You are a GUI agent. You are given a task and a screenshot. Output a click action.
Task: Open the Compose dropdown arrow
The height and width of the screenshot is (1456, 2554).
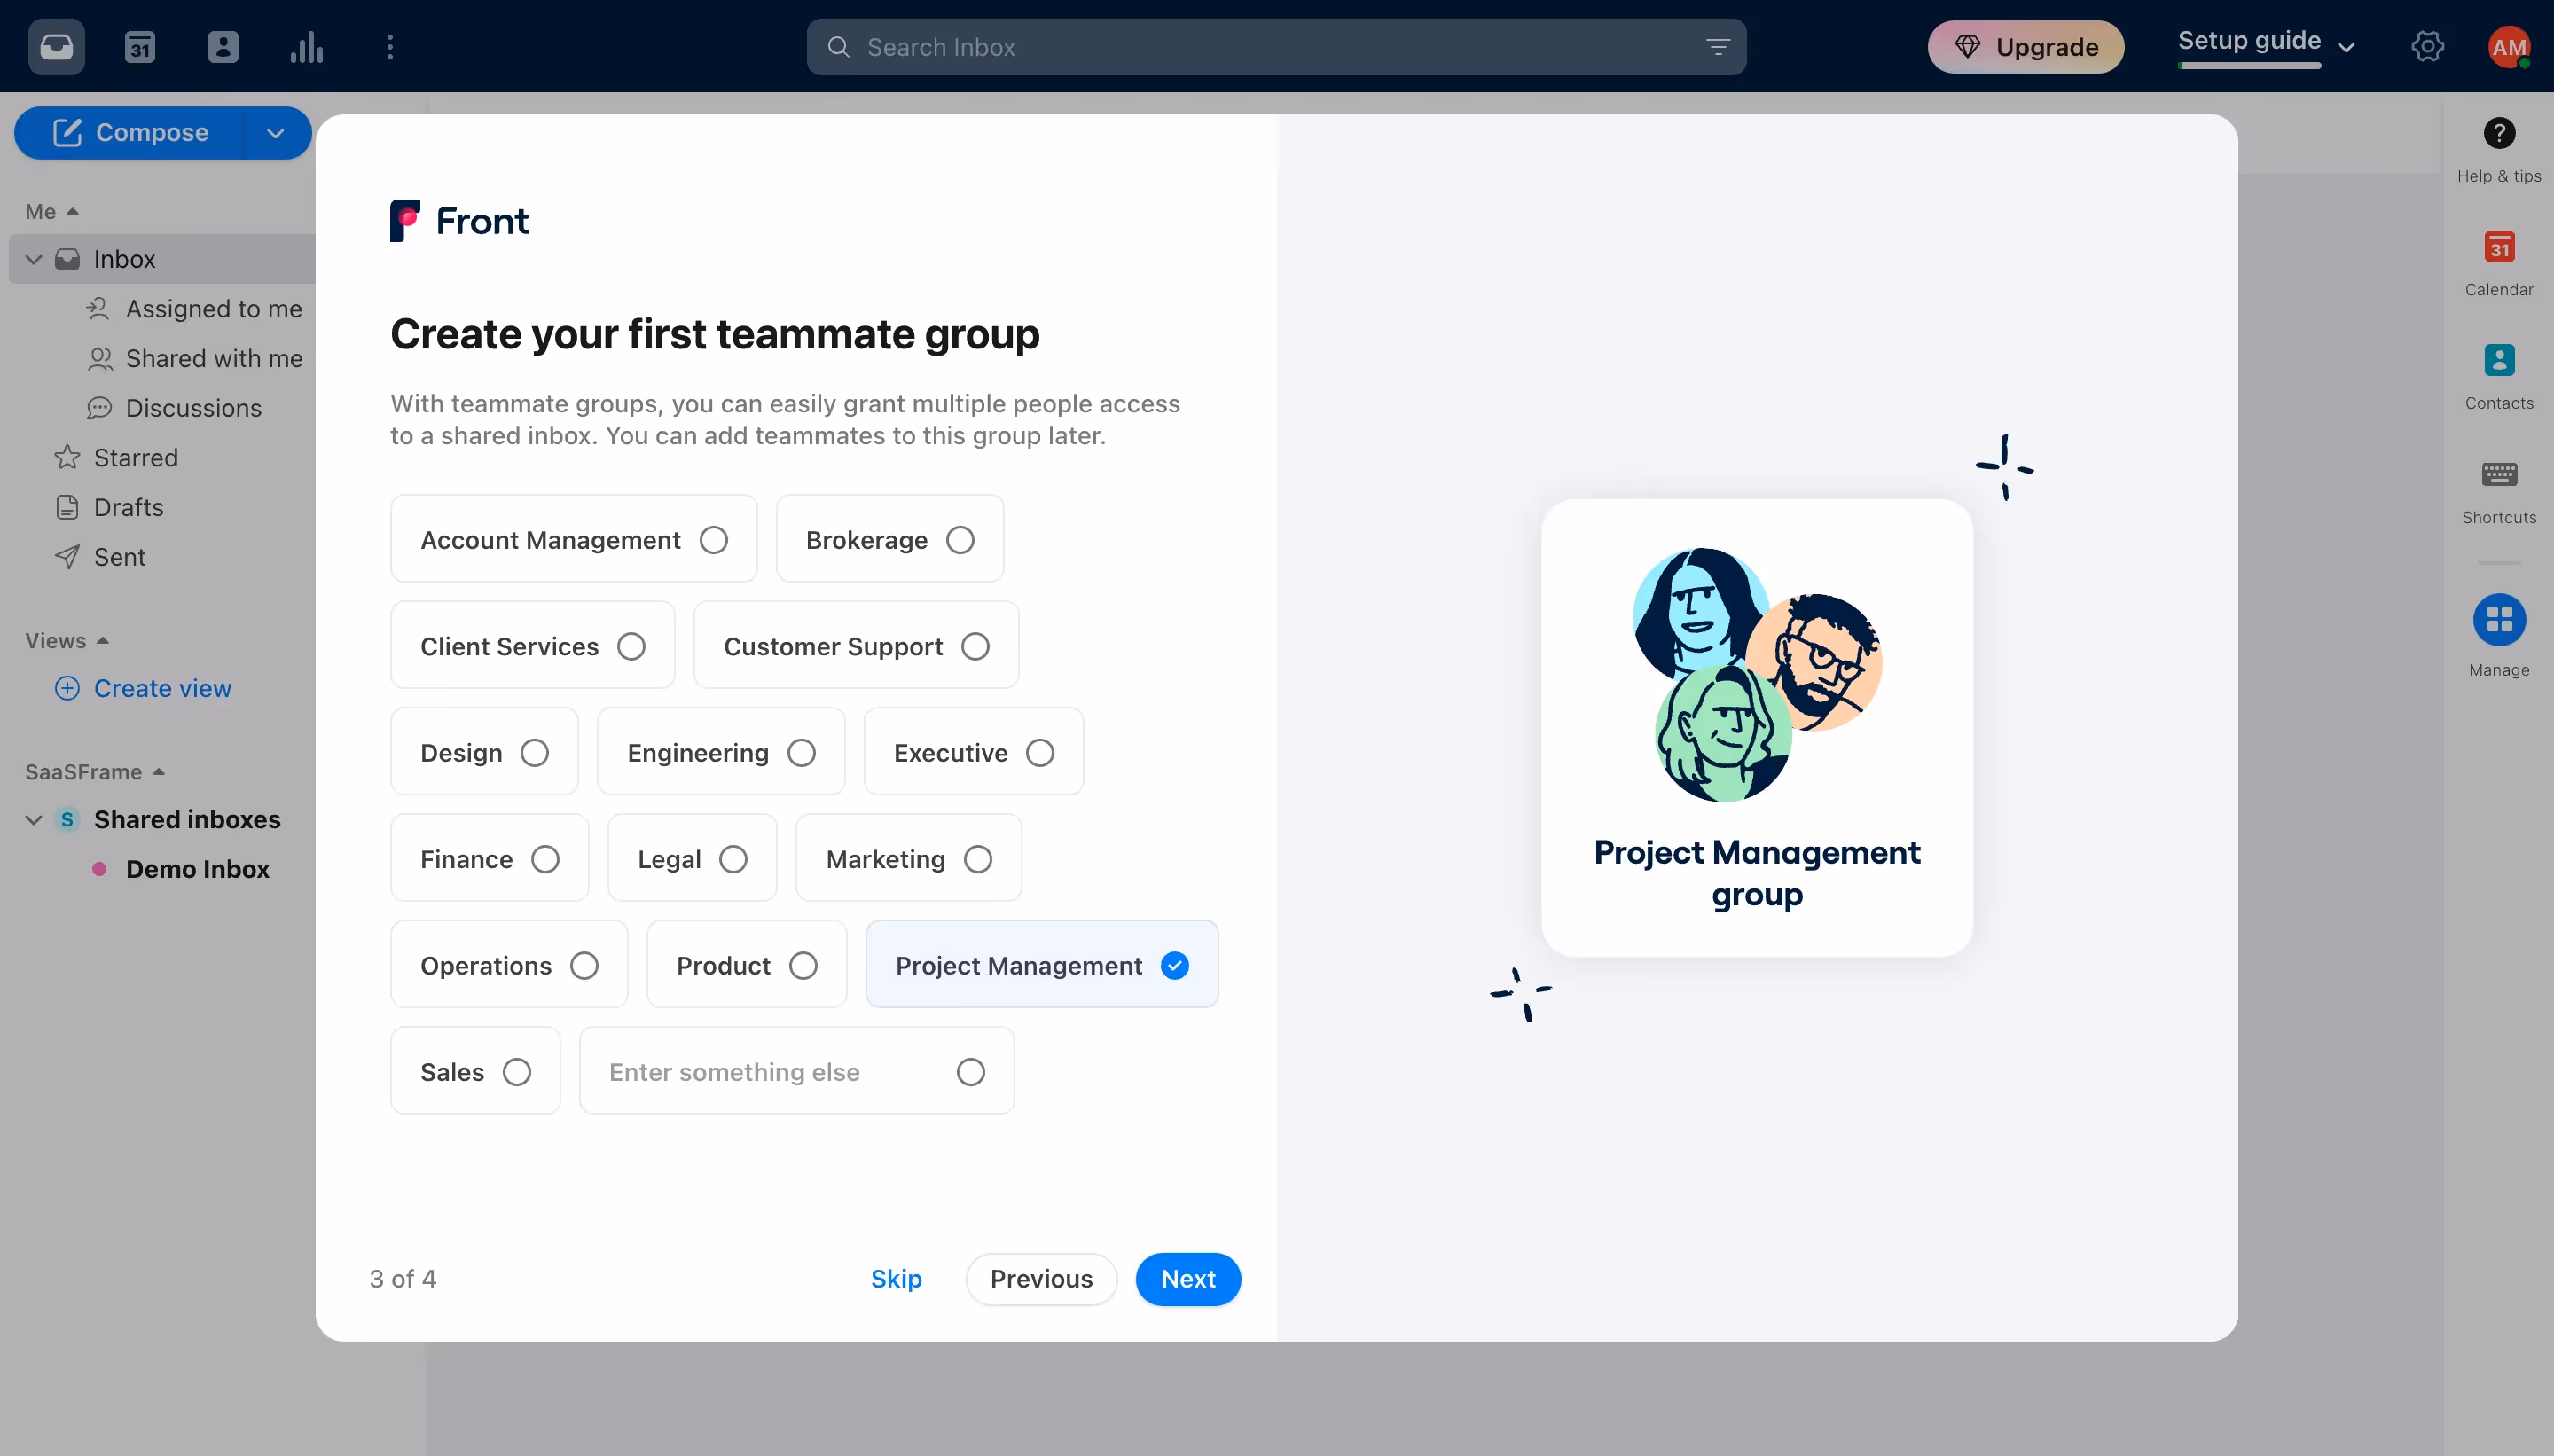click(275, 132)
